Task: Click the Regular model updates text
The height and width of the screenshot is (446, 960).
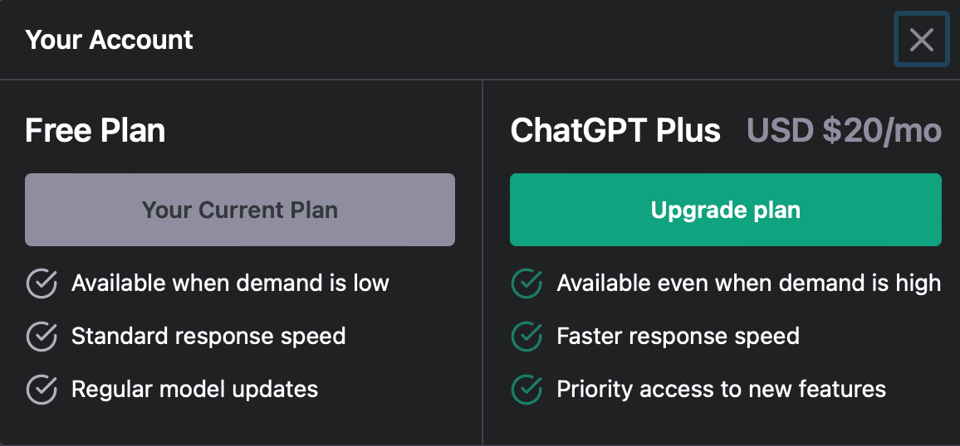Action: pos(194,389)
